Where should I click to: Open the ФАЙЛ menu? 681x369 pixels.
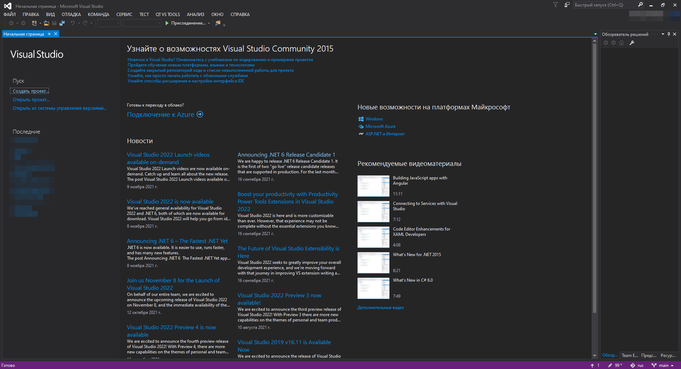coord(9,14)
